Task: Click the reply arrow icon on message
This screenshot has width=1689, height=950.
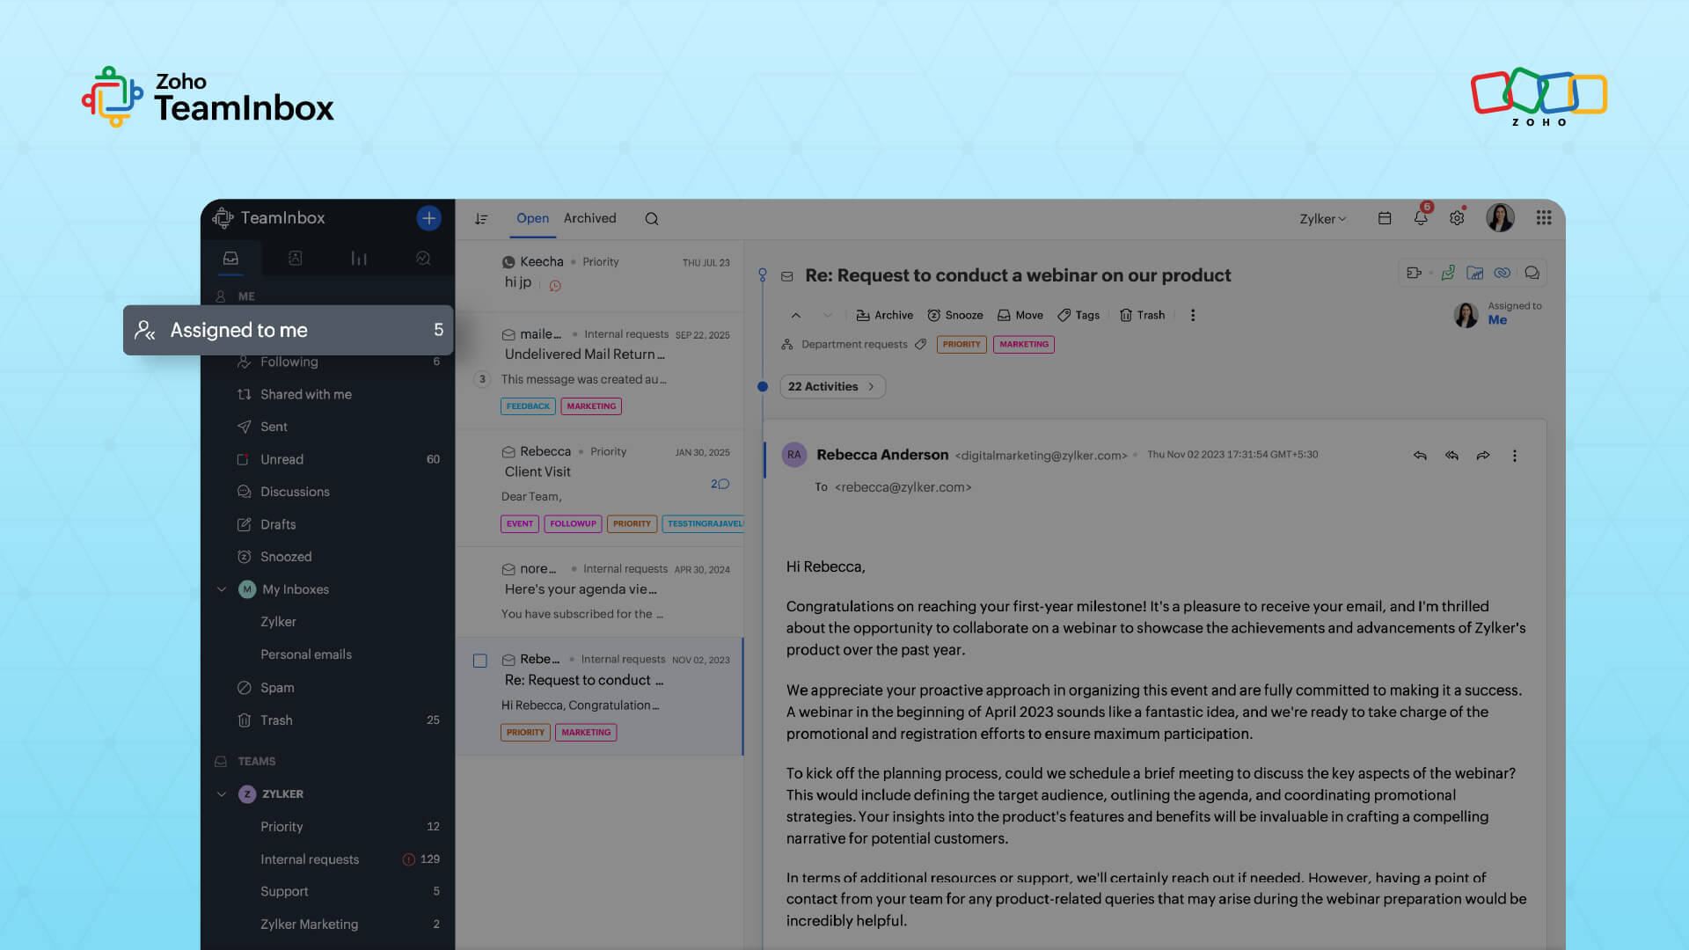Action: tap(1420, 456)
